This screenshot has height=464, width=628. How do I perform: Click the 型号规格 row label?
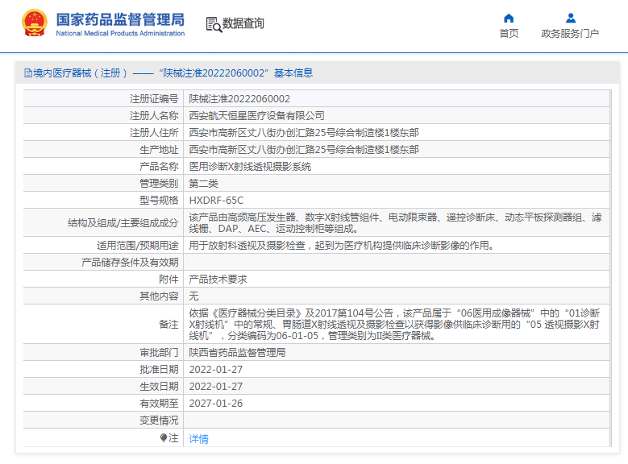tap(159, 200)
